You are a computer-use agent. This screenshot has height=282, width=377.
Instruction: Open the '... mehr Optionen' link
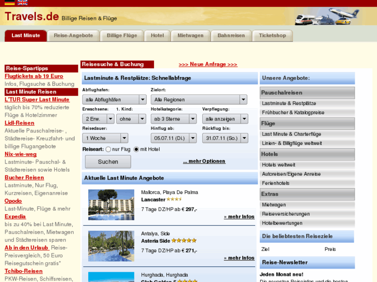point(204,161)
